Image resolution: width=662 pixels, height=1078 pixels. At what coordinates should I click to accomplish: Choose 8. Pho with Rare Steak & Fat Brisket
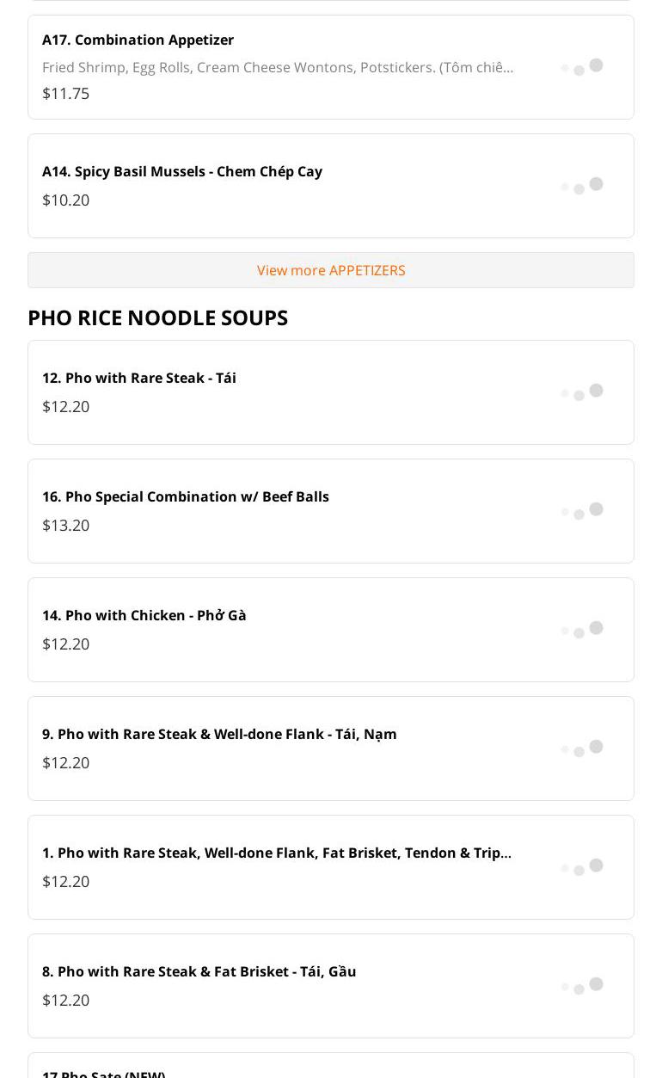(x=199, y=971)
